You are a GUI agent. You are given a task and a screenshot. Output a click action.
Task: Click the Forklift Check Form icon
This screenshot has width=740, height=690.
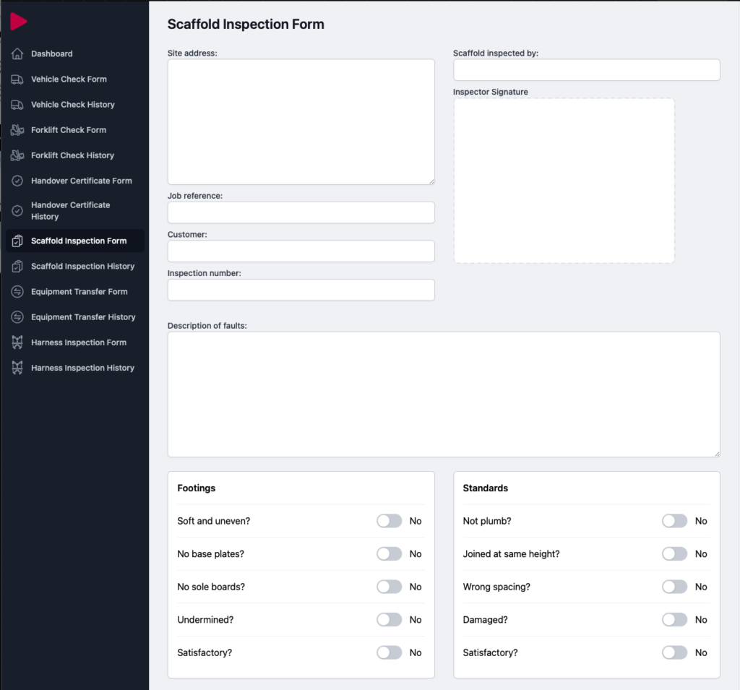tap(17, 130)
